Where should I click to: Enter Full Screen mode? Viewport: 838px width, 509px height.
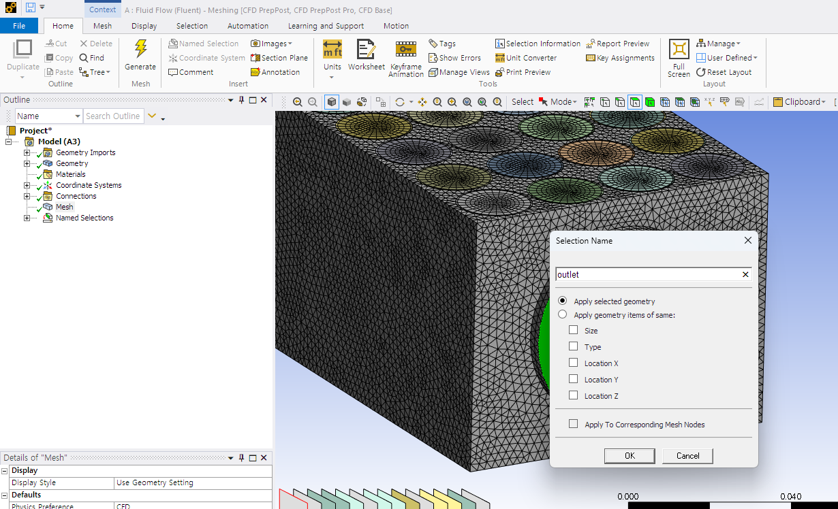tap(679, 58)
